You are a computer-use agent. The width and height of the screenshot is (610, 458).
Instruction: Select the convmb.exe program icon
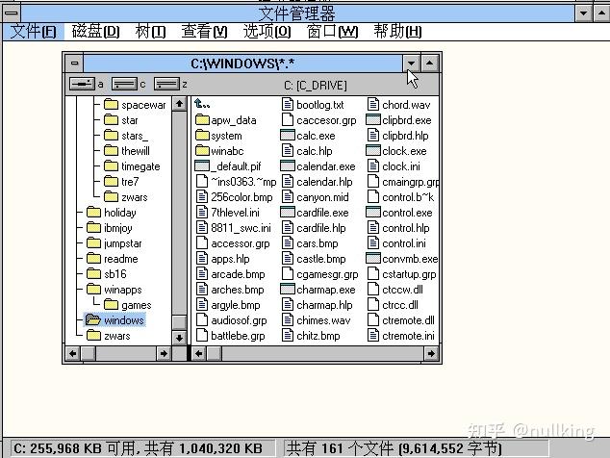pyautogui.click(x=373, y=258)
